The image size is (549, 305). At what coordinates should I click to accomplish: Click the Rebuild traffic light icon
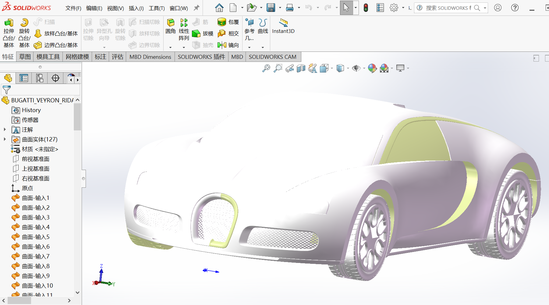pos(366,8)
